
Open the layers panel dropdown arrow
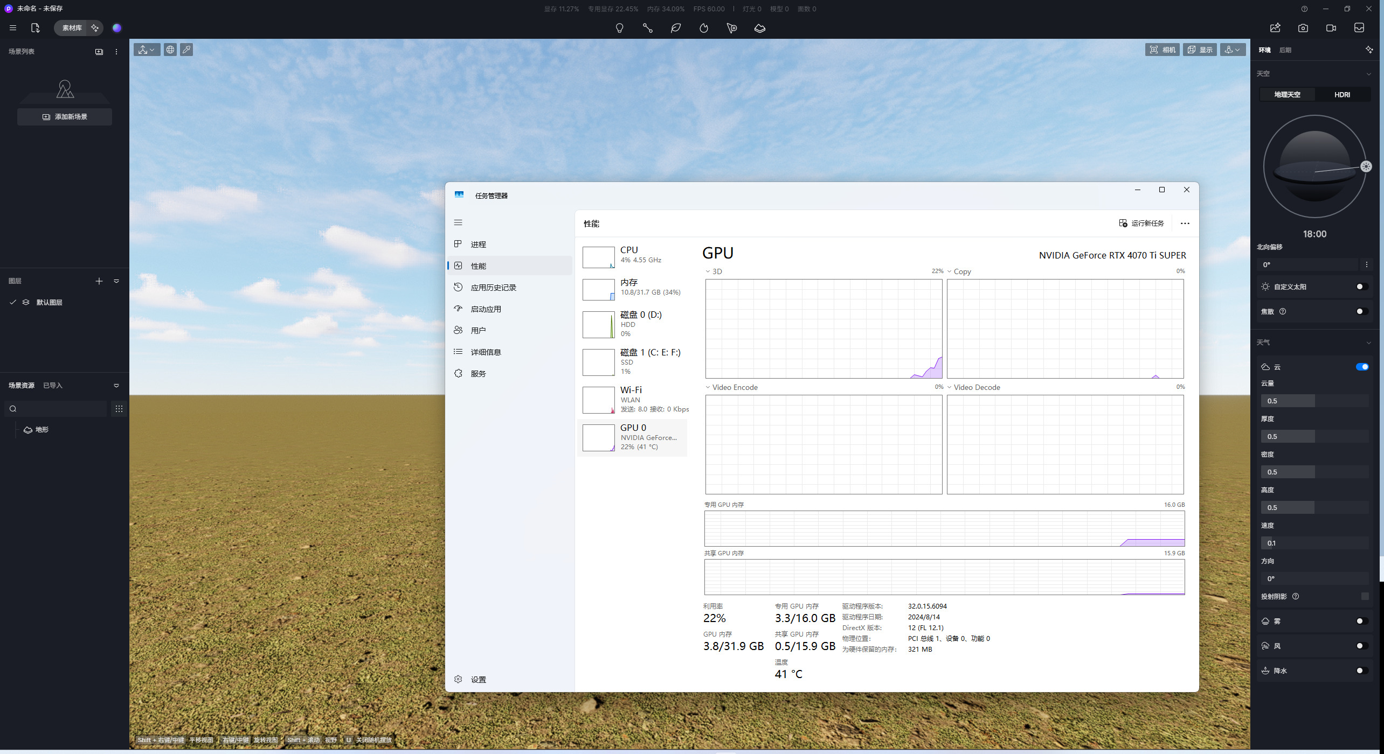tap(116, 281)
